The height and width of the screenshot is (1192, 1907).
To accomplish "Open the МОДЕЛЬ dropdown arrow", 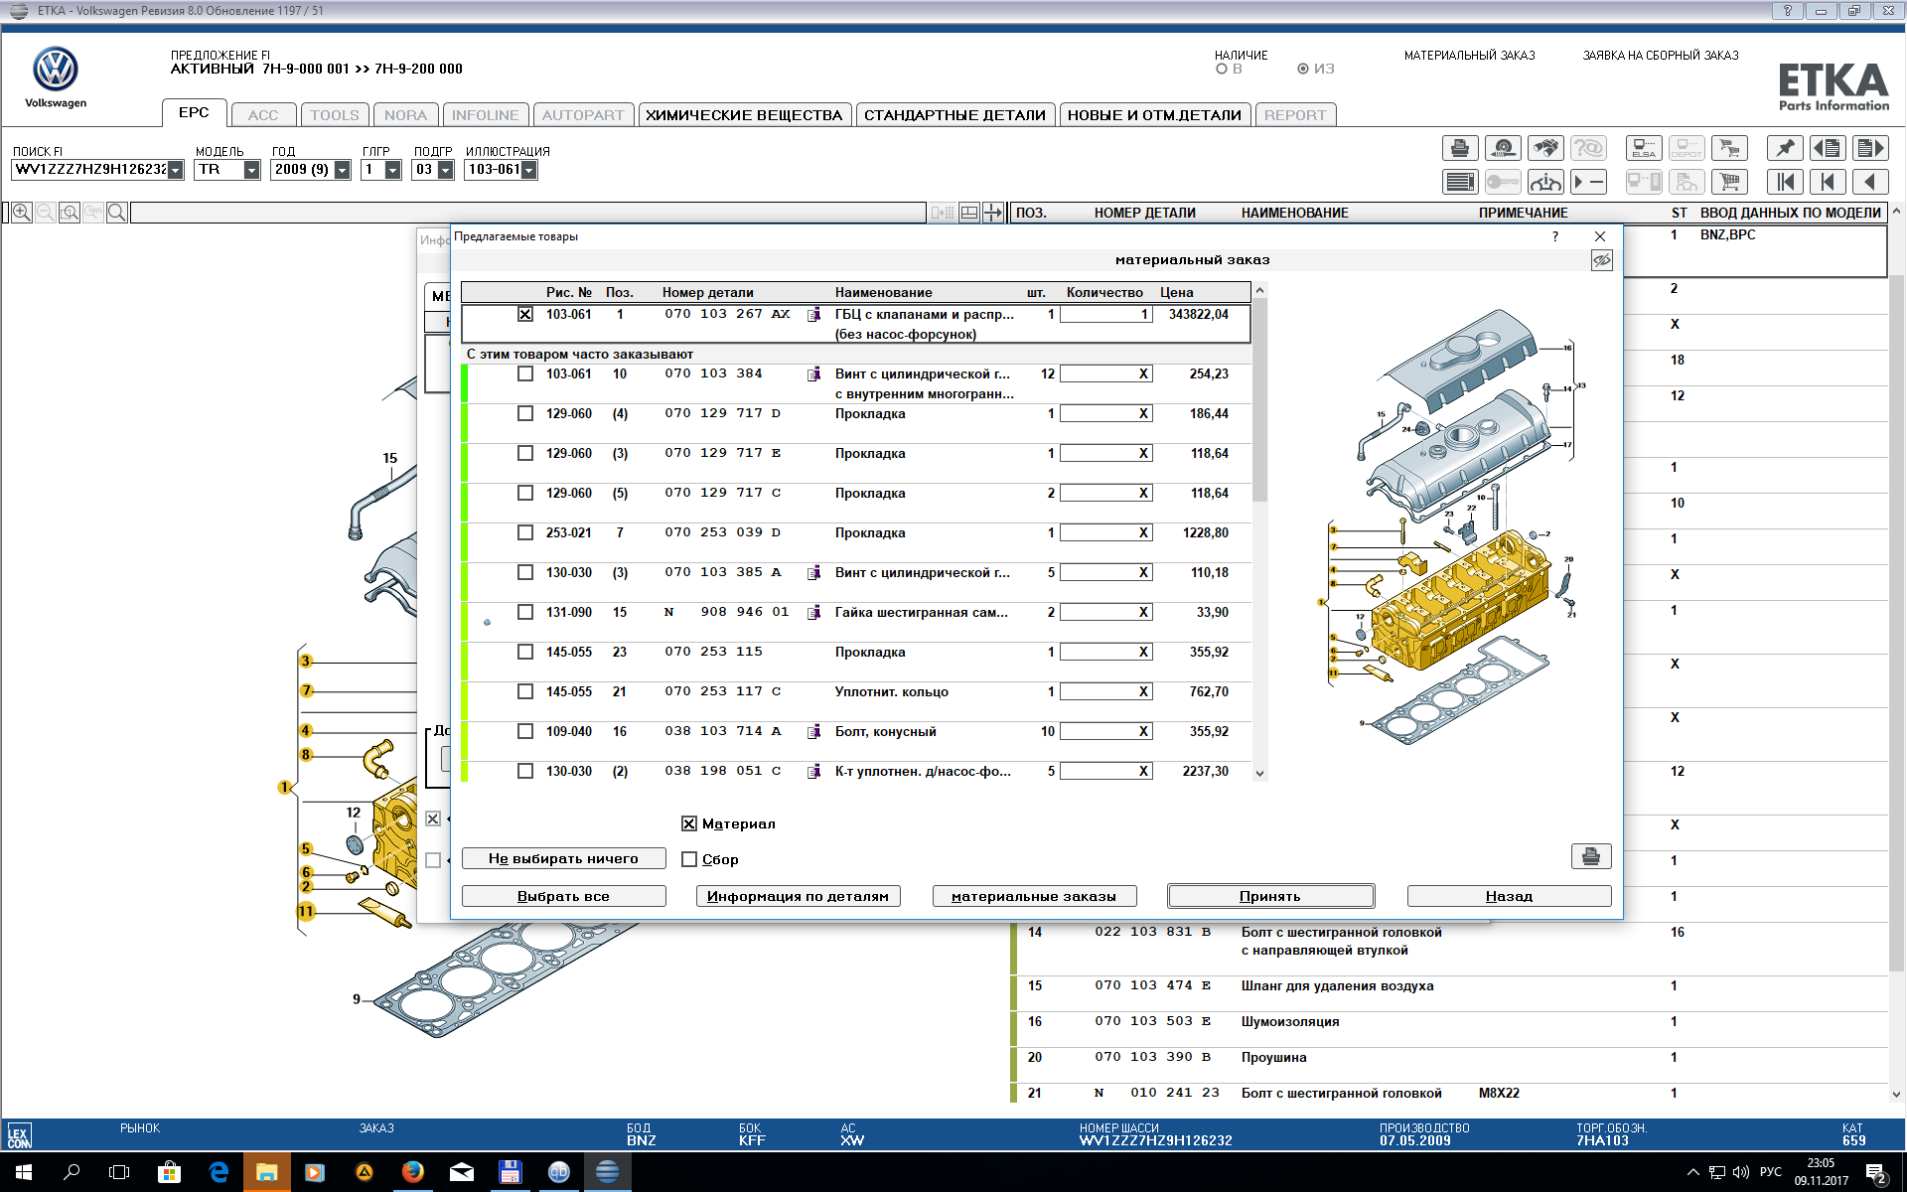I will point(251,170).
